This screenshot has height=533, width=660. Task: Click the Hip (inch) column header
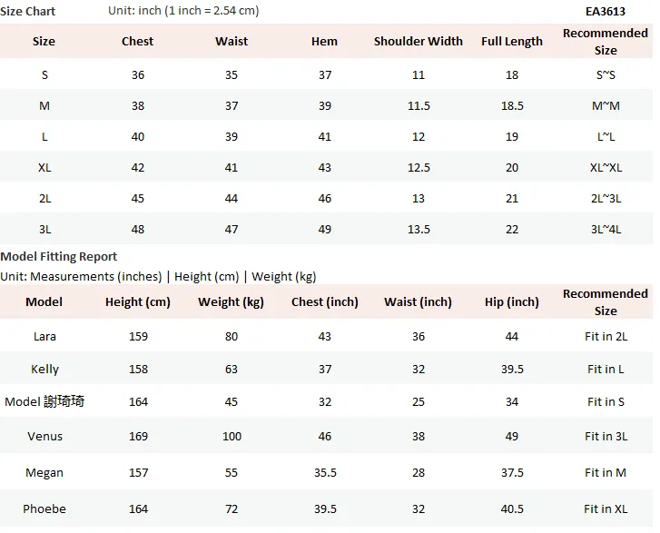click(512, 301)
